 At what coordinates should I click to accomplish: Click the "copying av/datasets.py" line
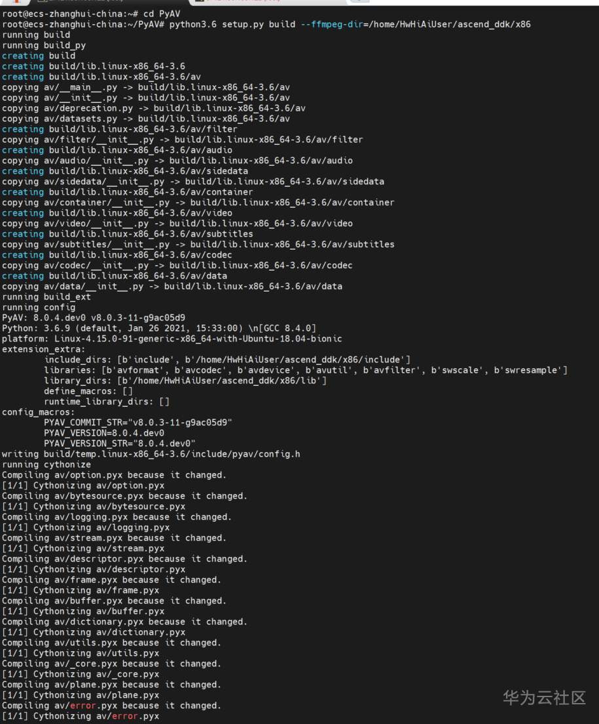[x=145, y=119]
